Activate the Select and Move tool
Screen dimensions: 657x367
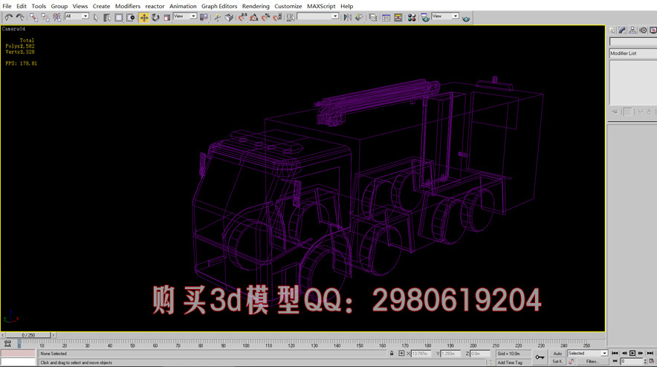143,17
